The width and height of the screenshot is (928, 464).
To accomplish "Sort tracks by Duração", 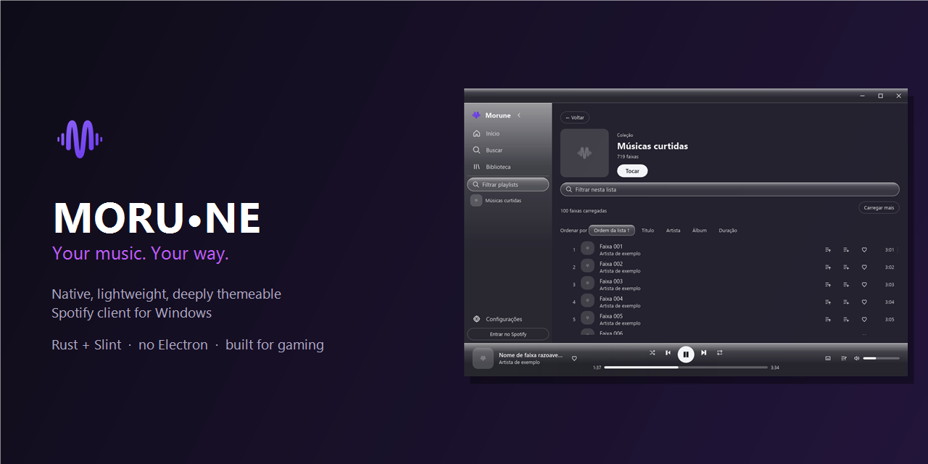I will [x=728, y=231].
